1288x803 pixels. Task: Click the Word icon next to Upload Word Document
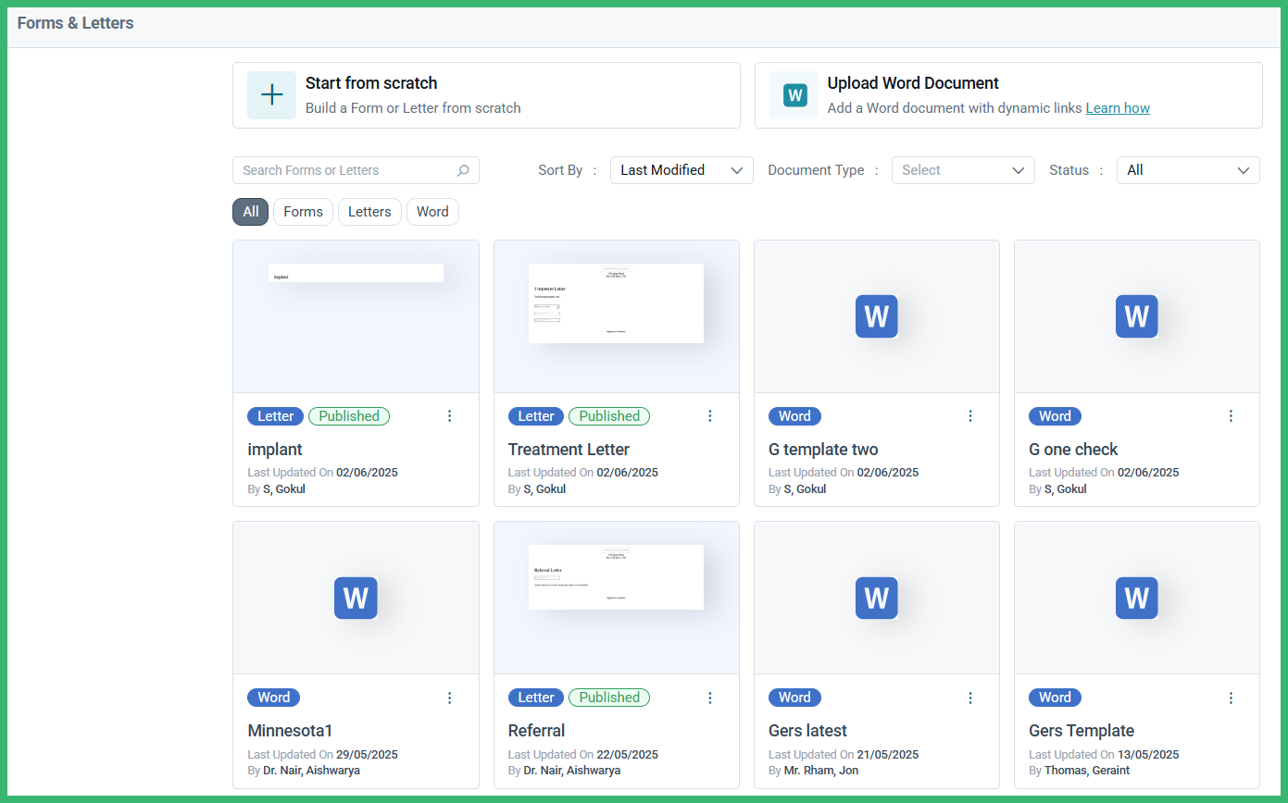(x=794, y=95)
